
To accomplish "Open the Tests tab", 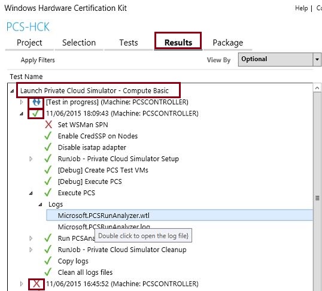I will pyautogui.click(x=129, y=43).
